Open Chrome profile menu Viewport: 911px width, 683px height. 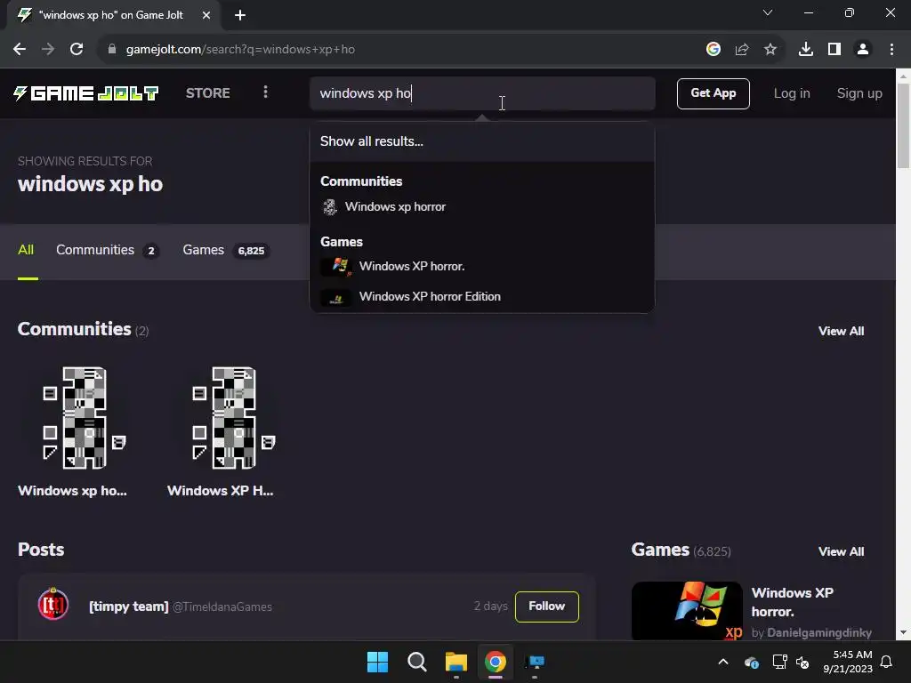click(x=863, y=50)
